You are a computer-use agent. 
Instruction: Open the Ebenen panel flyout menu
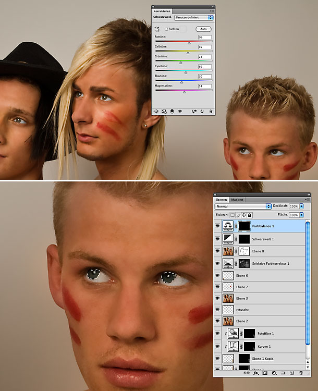(308, 200)
